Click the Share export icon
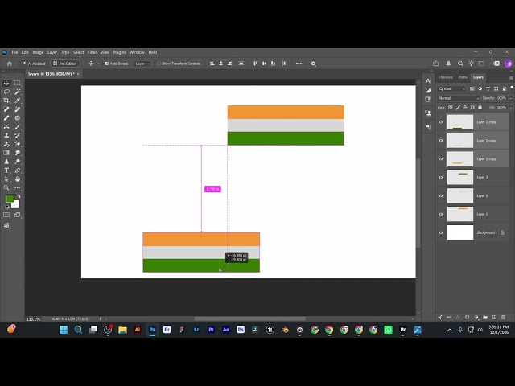Viewport: 515px width, 386px height. click(436, 64)
